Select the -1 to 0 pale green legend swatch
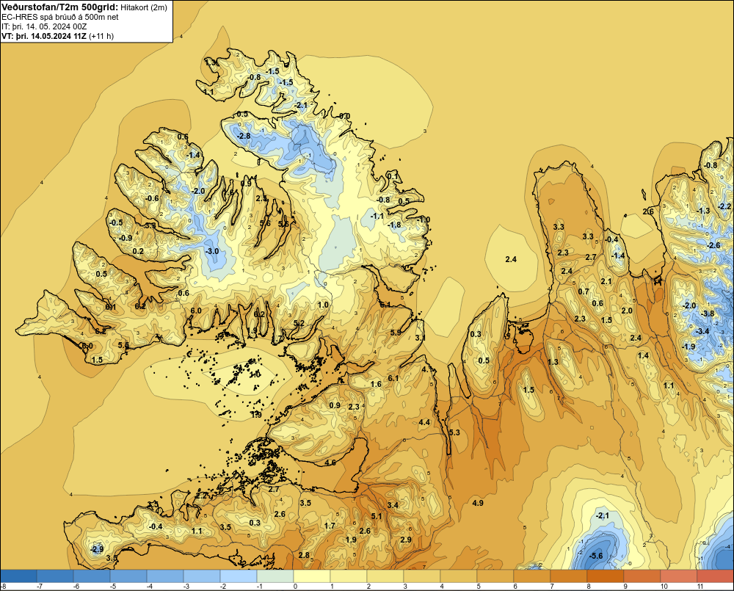 click(275, 576)
